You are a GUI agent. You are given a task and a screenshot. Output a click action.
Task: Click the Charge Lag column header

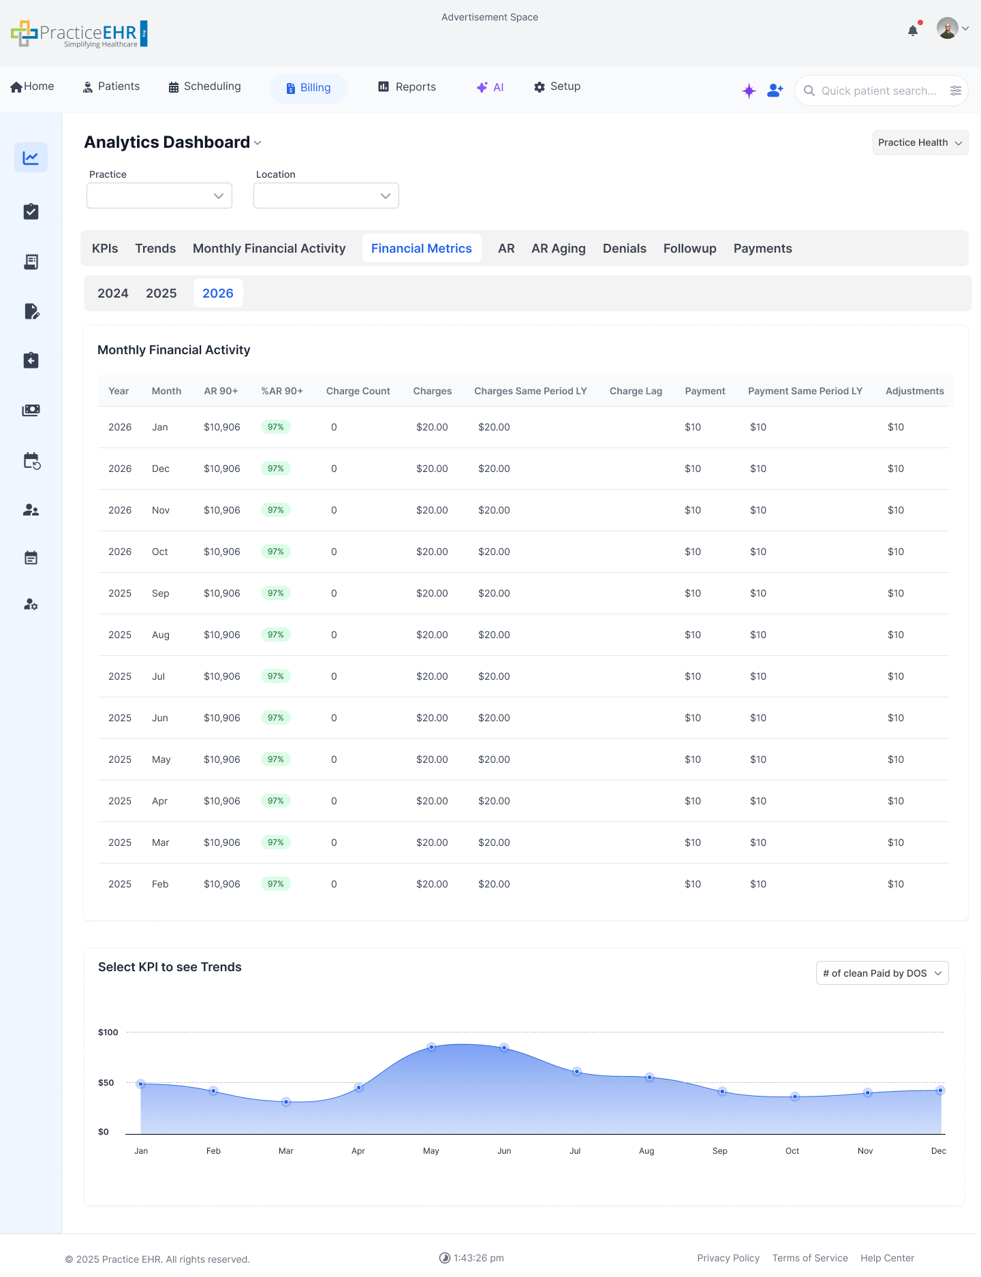(x=636, y=391)
